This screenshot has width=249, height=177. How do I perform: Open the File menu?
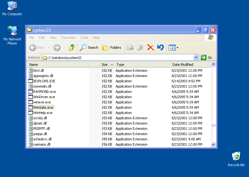31,38
